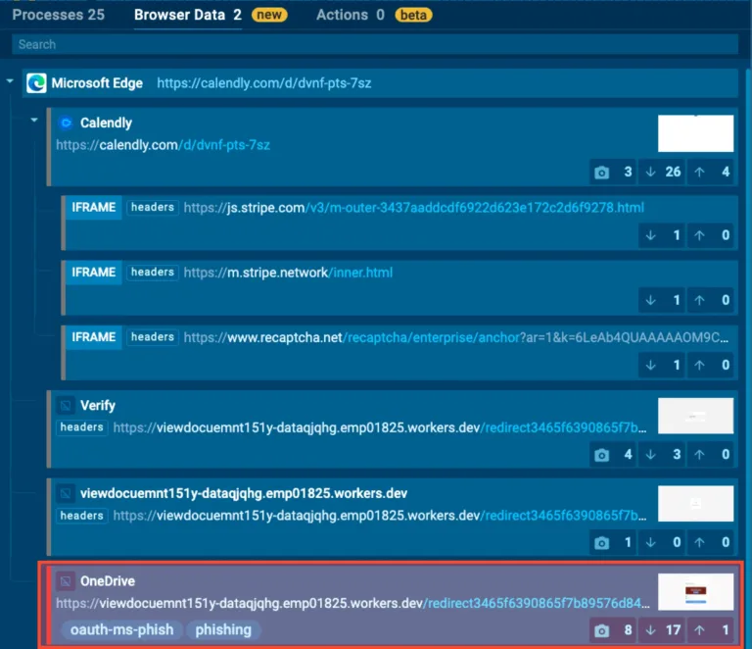
Task: Show headers for the recaptcha.net iframe
Action: [153, 337]
